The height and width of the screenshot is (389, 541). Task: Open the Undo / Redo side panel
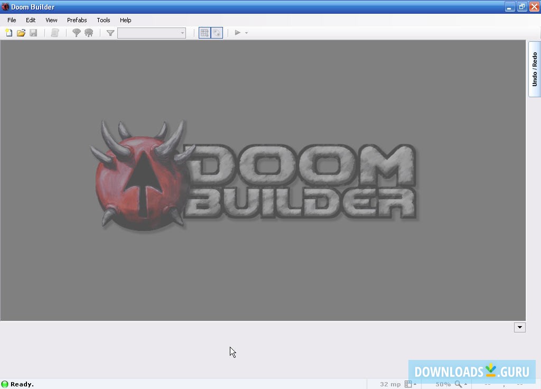tap(534, 69)
